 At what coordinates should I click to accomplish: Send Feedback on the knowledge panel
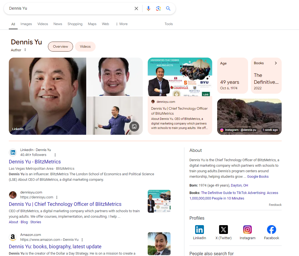click(x=275, y=205)
